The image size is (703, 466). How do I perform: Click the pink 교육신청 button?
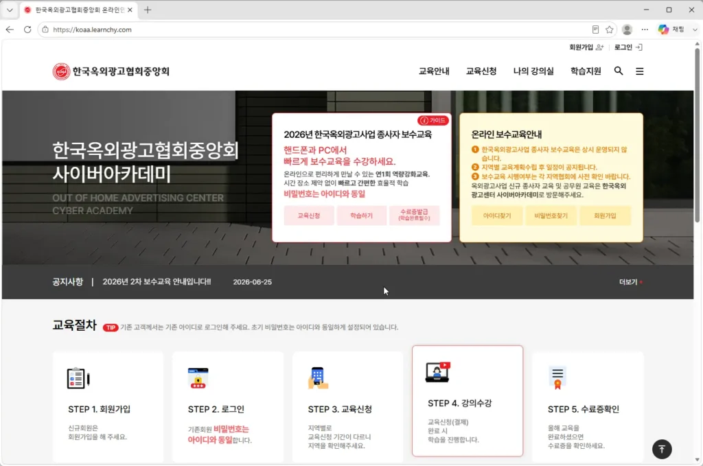(309, 215)
